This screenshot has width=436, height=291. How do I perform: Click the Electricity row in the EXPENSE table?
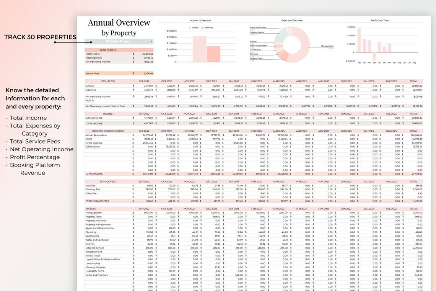[92, 232]
